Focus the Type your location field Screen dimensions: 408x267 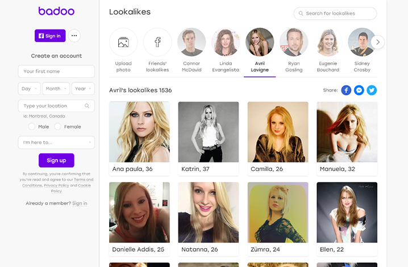56,106
